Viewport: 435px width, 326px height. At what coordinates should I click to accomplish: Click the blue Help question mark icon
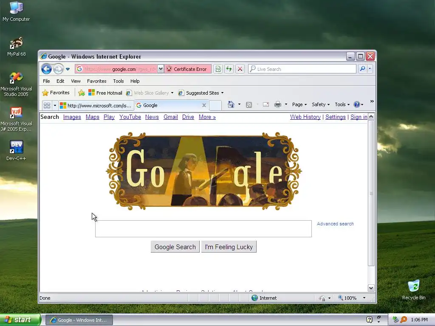click(x=356, y=104)
